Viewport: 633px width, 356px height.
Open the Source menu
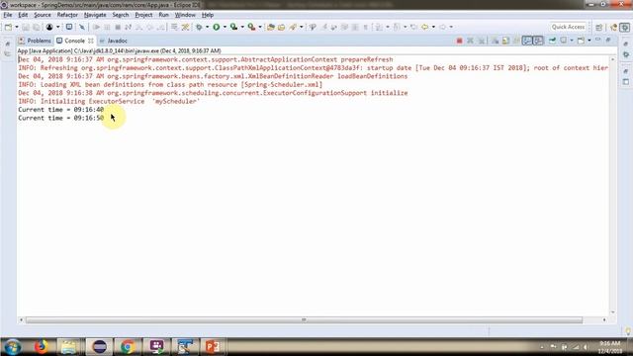pos(43,15)
